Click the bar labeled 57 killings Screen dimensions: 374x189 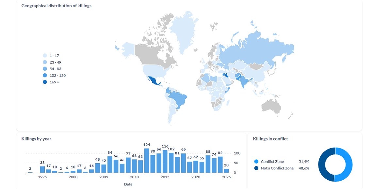[190, 167]
